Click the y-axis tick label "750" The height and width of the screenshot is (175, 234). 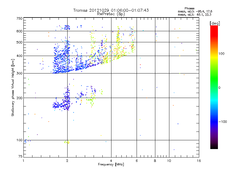coord(19,18)
